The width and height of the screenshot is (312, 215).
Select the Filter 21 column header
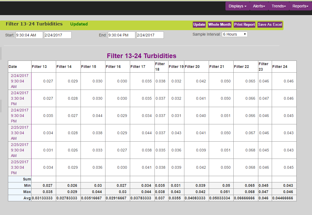[x=221, y=67]
